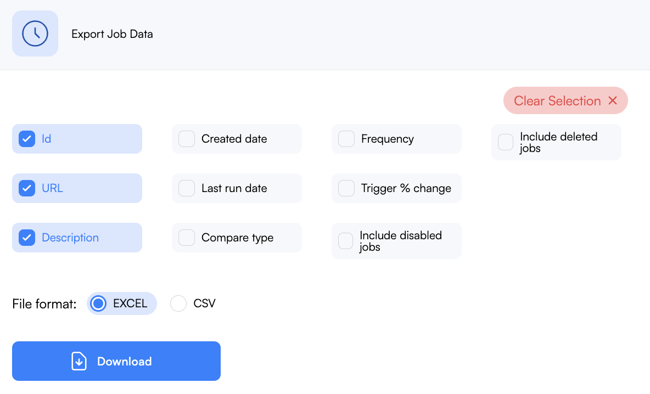Image resolution: width=650 pixels, height=394 pixels.
Task: Enable the Frequency checkbox
Action: click(x=346, y=139)
